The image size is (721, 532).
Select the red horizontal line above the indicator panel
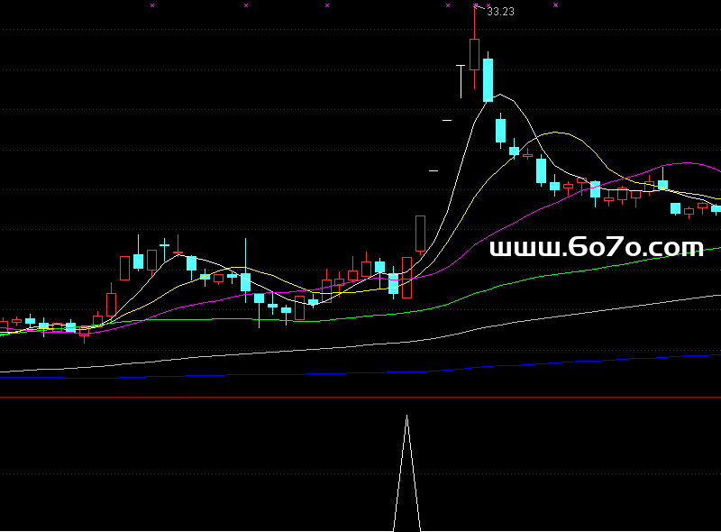(360, 397)
